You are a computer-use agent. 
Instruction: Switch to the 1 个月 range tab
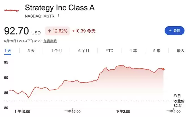[x=56, y=51]
